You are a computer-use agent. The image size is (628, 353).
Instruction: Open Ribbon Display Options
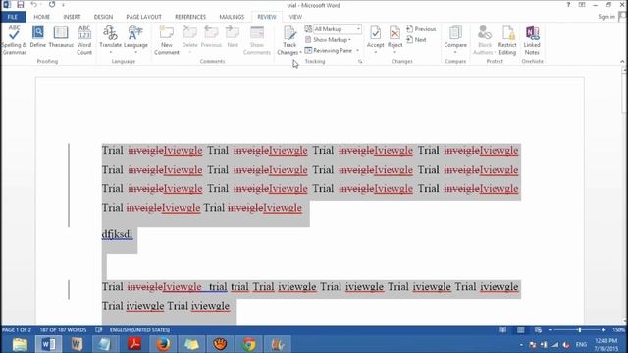point(582,5)
